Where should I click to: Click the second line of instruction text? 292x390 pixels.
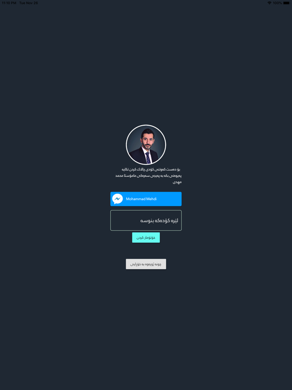(149, 176)
